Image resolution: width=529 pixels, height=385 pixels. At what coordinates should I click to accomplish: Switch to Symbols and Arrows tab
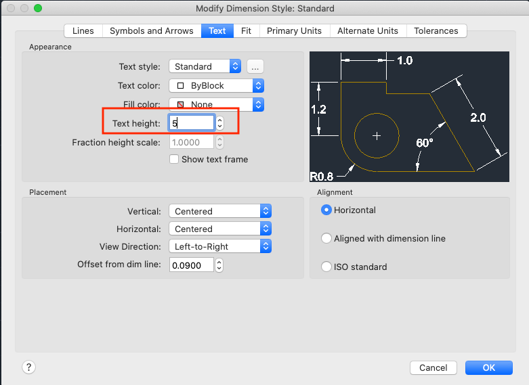coord(152,30)
